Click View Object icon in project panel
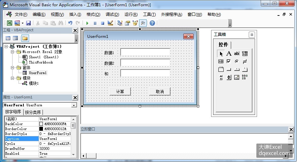The image size is (297, 162). pos(15,38)
